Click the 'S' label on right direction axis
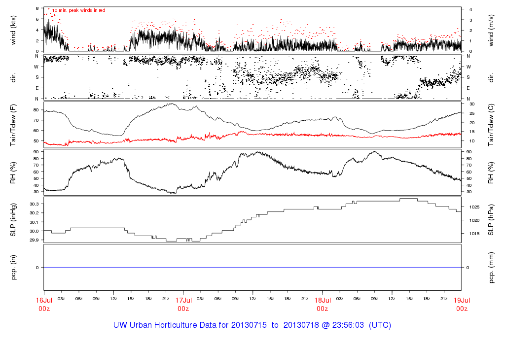 coord(469,77)
